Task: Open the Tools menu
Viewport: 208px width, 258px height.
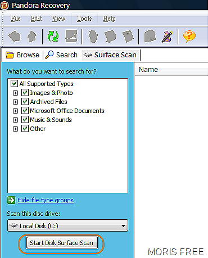Action: (x=84, y=19)
